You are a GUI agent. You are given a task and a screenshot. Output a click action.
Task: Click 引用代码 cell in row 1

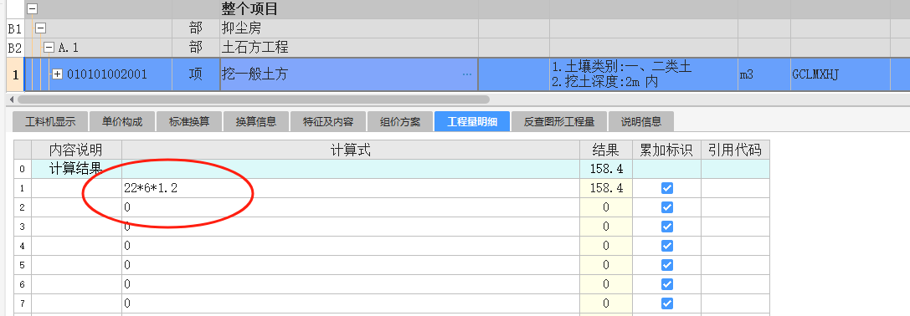[x=735, y=188]
